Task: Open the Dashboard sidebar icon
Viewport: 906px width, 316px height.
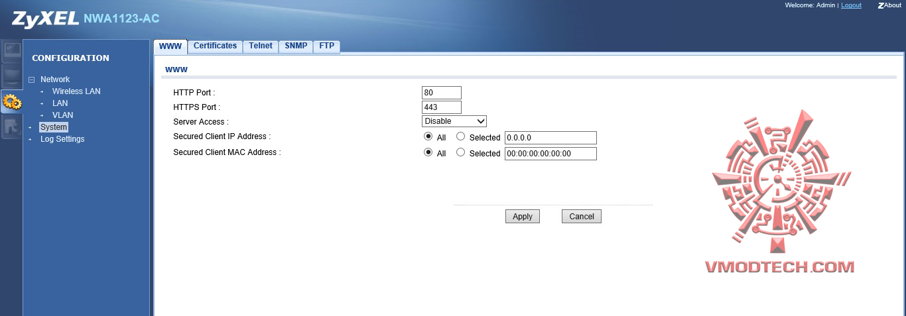Action: [11, 52]
